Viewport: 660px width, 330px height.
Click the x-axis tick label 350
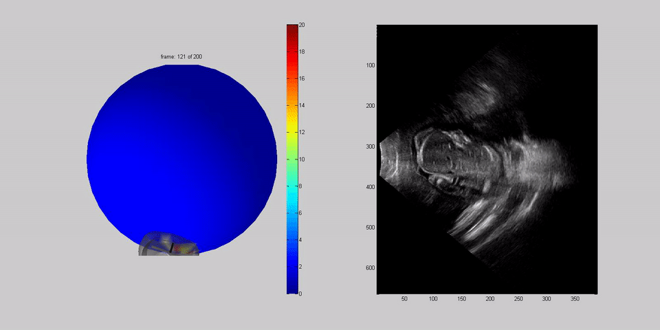pyautogui.click(x=574, y=299)
